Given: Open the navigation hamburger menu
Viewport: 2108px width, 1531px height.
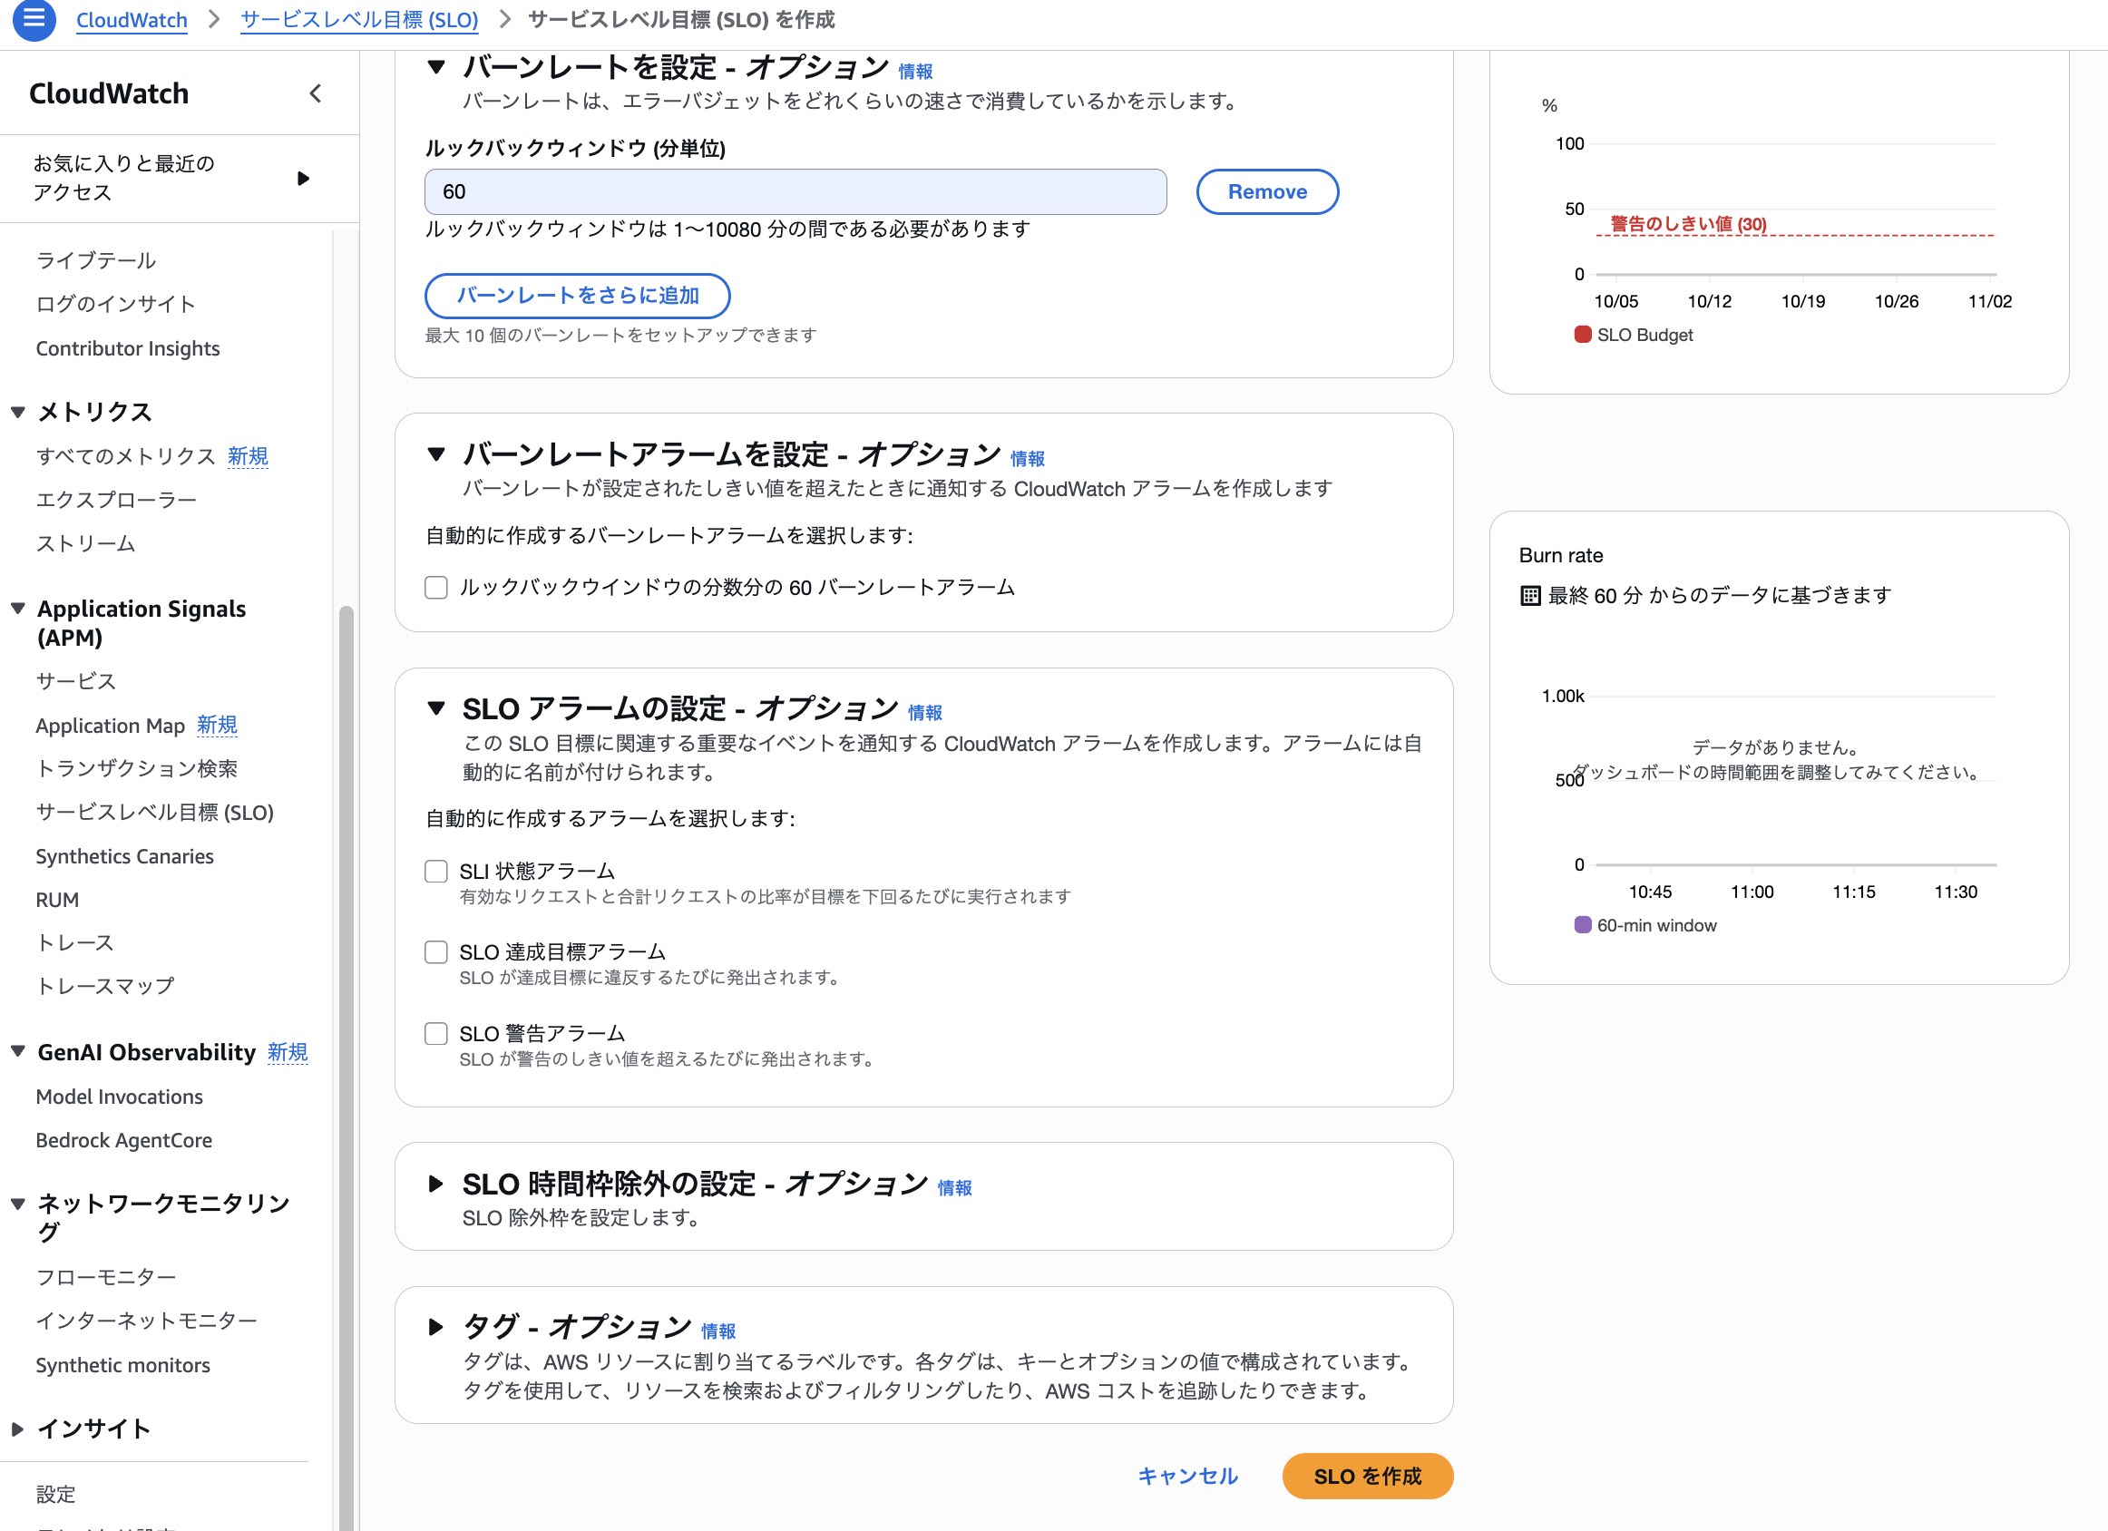Looking at the screenshot, I should click(34, 21).
